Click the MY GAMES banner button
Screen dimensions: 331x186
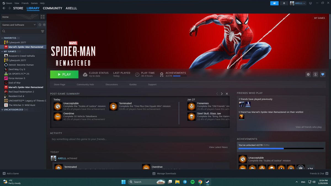319,18
